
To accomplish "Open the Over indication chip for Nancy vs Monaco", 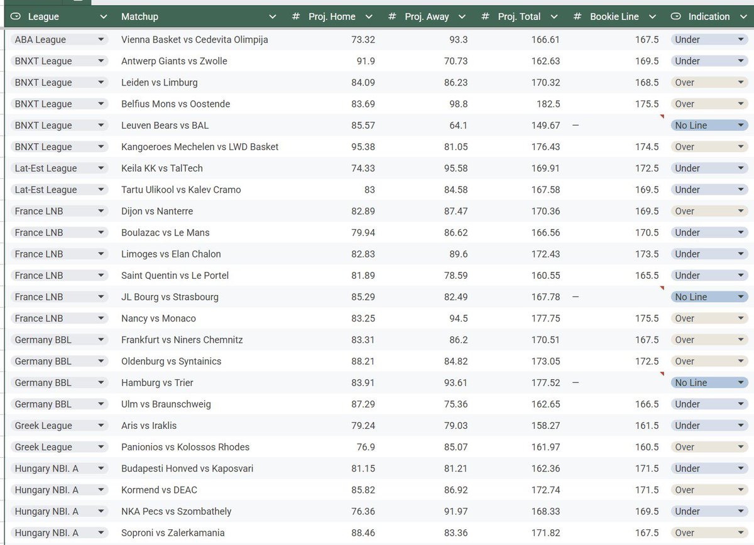I will (709, 318).
